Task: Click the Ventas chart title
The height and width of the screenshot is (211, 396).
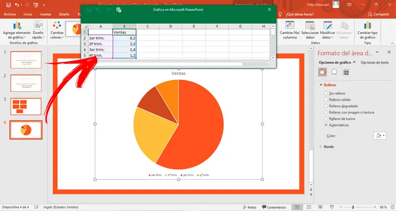Action: (x=178, y=73)
